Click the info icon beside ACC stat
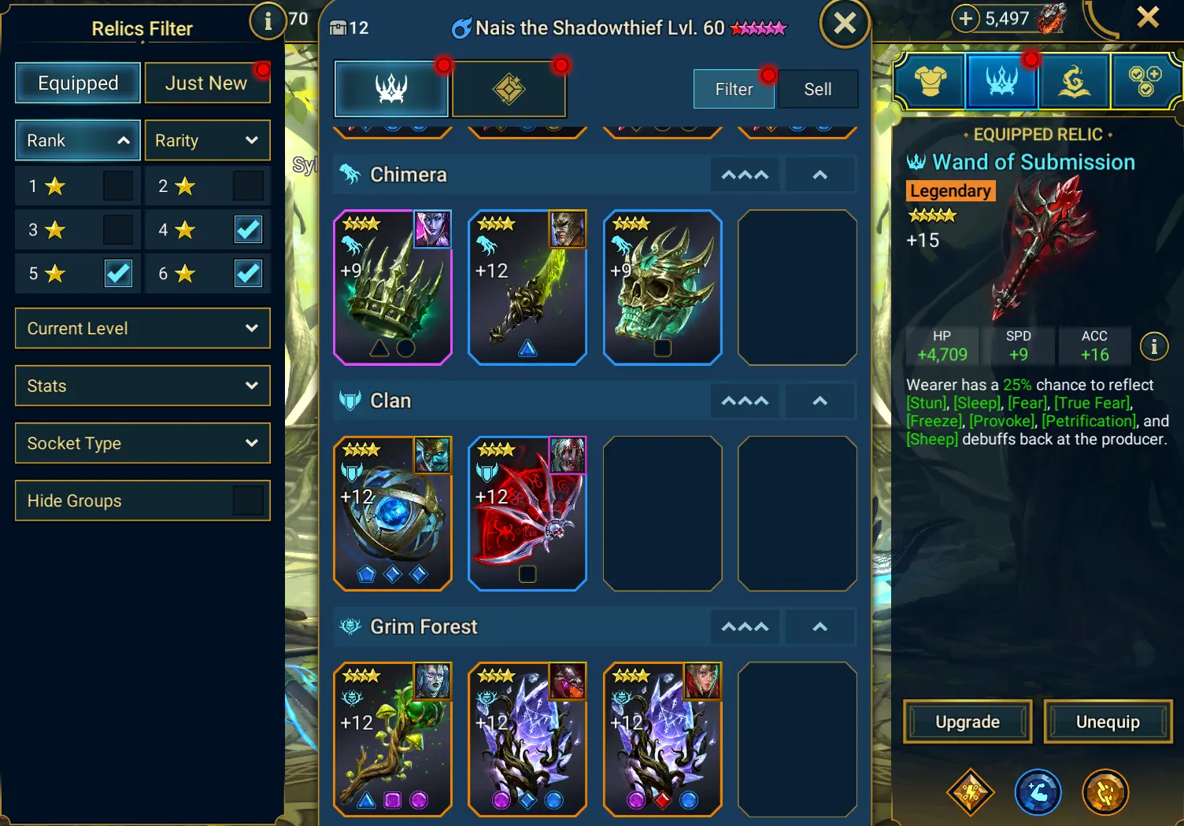Screen dimensions: 1184x826 click(x=1154, y=346)
